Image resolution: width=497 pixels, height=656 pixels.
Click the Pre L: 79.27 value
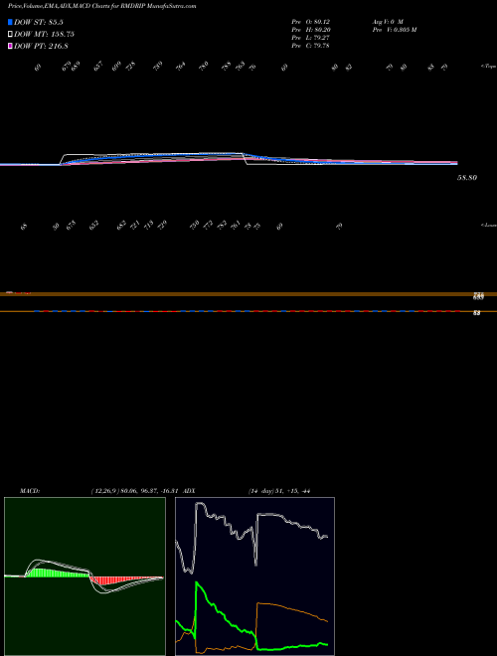point(311,38)
